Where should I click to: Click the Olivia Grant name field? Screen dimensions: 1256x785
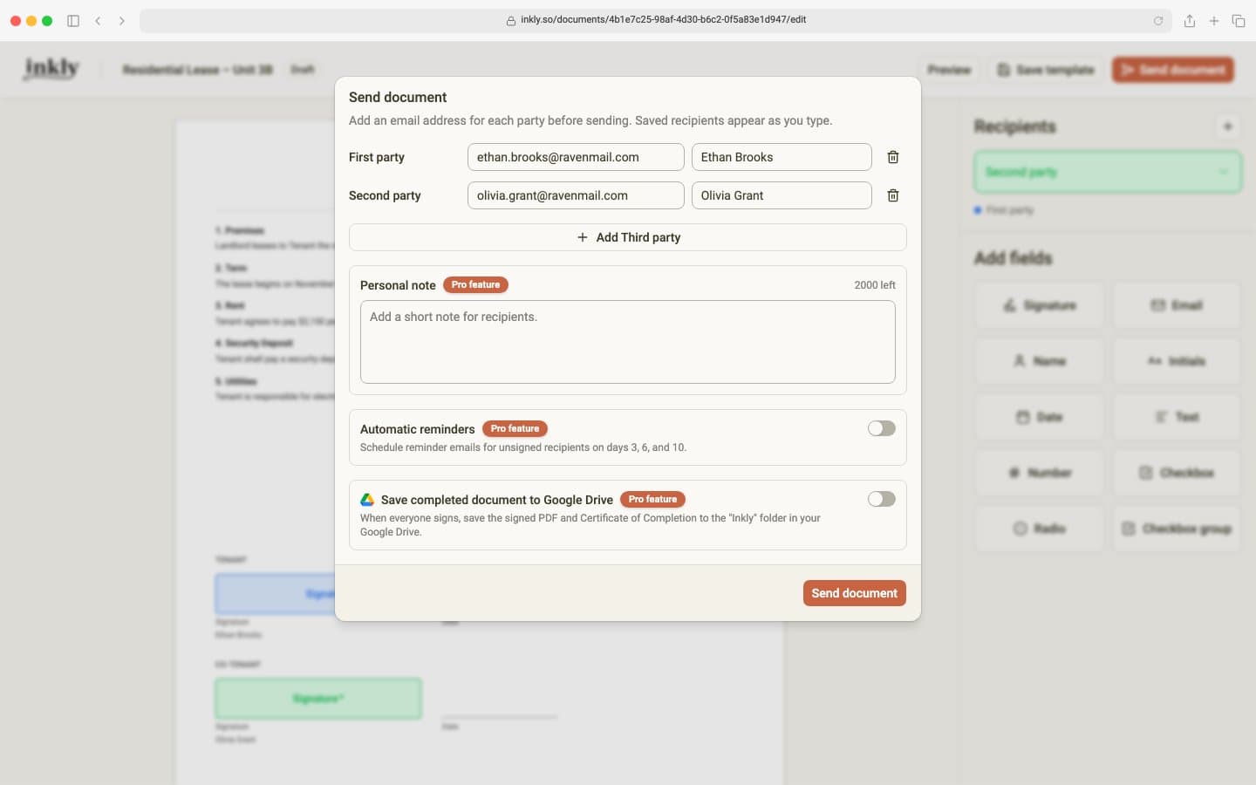tap(782, 195)
